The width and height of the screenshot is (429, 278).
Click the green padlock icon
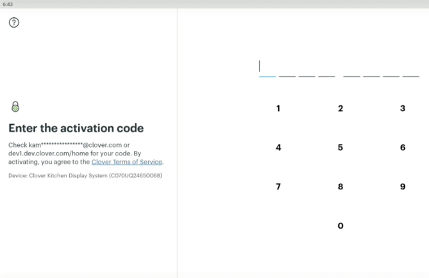[15, 107]
